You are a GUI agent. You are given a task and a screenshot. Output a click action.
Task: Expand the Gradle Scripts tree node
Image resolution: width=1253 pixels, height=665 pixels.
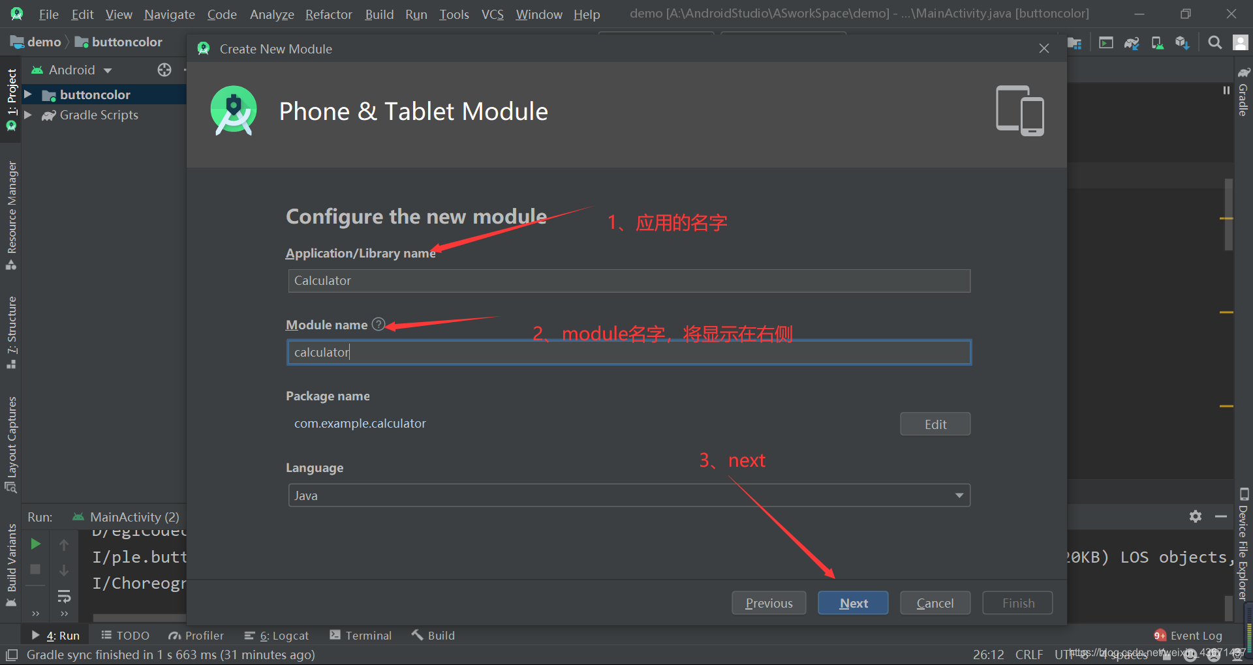28,115
